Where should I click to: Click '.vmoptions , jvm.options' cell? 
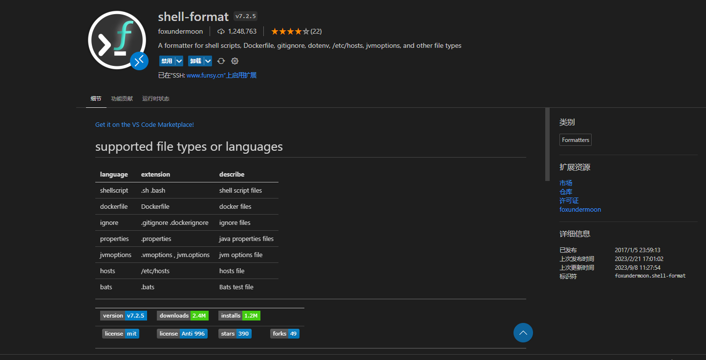click(x=175, y=255)
